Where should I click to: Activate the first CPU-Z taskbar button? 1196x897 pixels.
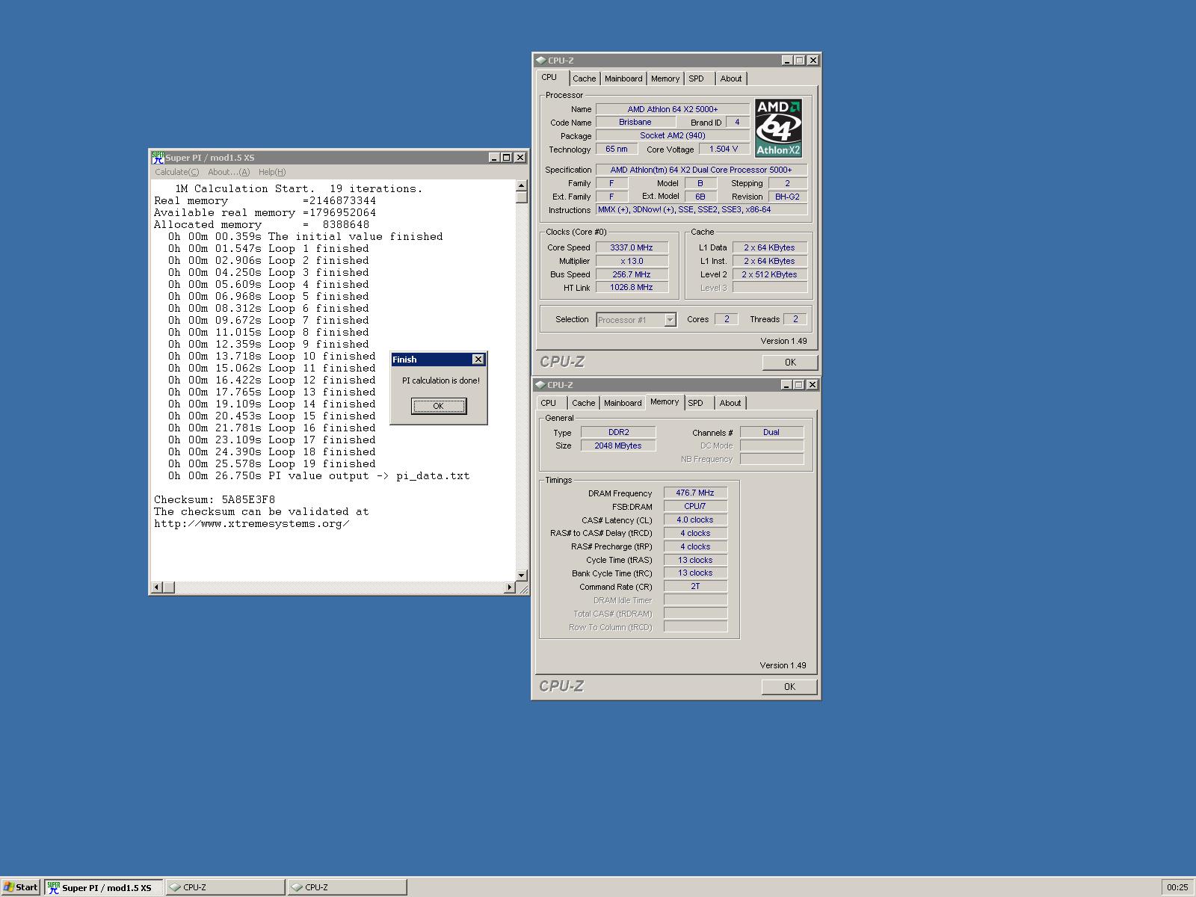[x=225, y=887]
